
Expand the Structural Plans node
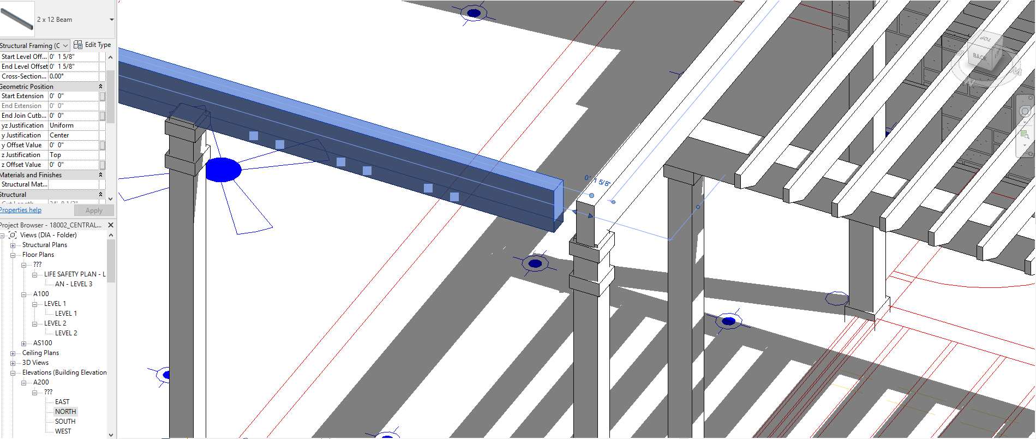click(x=13, y=245)
